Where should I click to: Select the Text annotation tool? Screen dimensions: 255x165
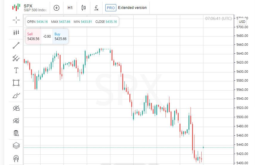coord(16,70)
